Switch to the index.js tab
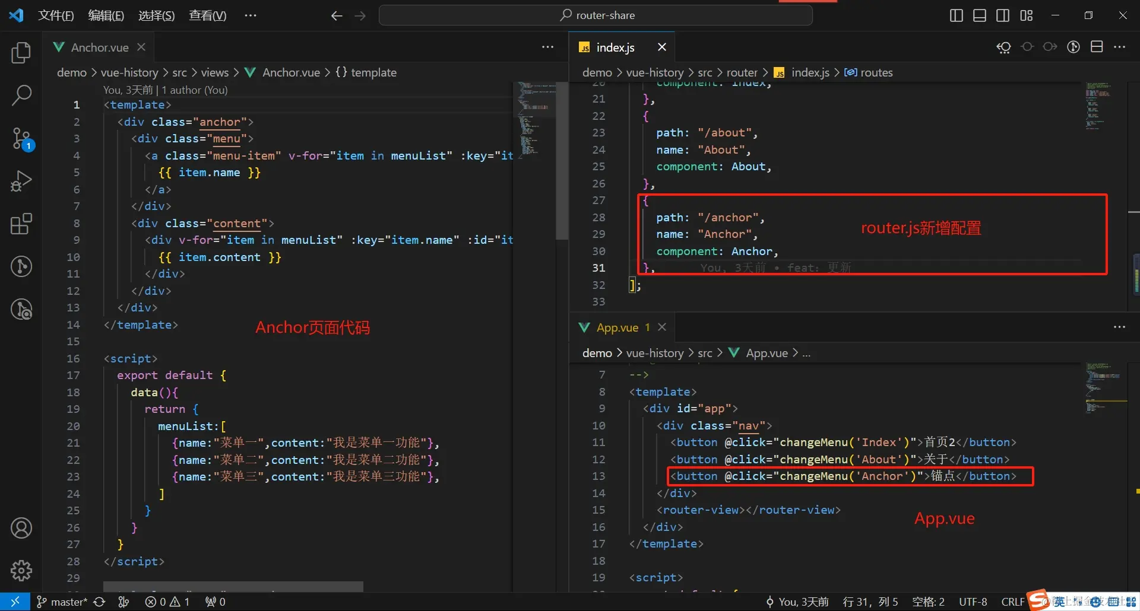This screenshot has width=1140, height=611. [x=622, y=47]
